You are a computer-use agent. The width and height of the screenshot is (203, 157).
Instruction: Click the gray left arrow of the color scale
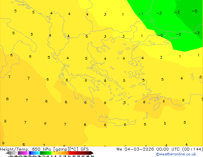tap(7, 153)
